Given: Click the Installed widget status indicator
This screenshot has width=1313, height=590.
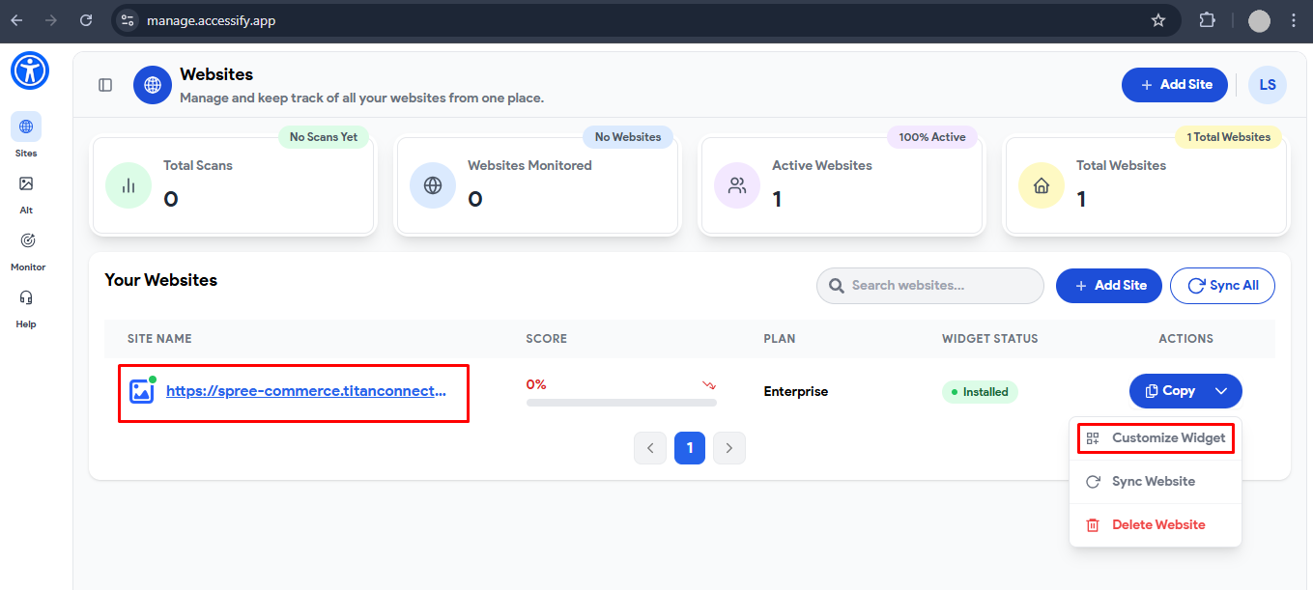Looking at the screenshot, I should point(980,391).
